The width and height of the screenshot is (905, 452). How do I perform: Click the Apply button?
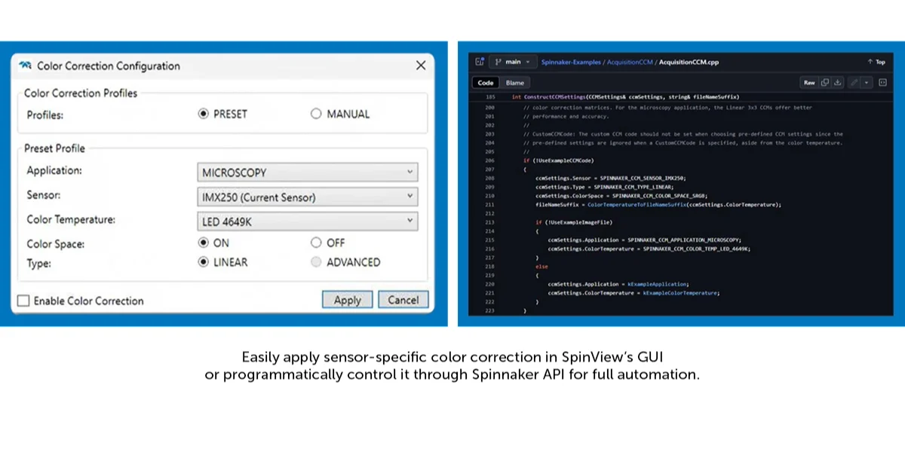[348, 300]
